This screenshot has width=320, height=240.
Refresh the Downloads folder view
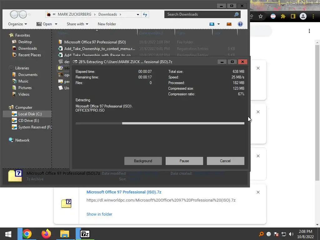click(145, 14)
